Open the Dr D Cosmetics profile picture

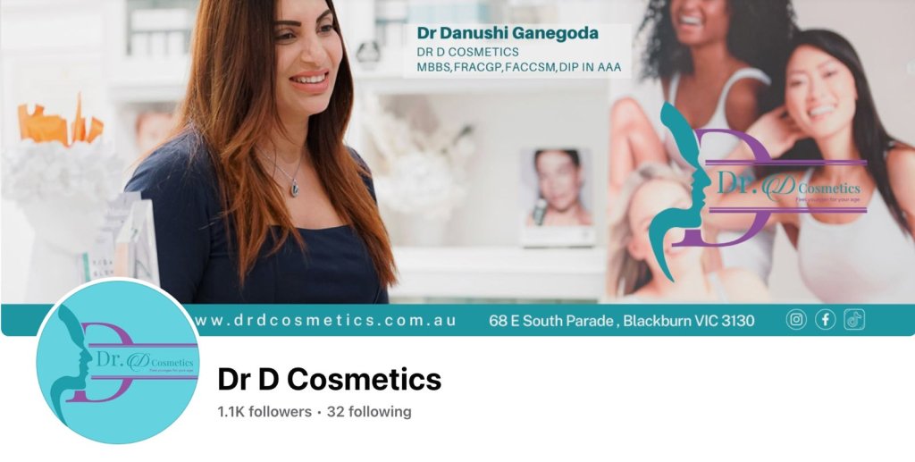[x=117, y=361]
